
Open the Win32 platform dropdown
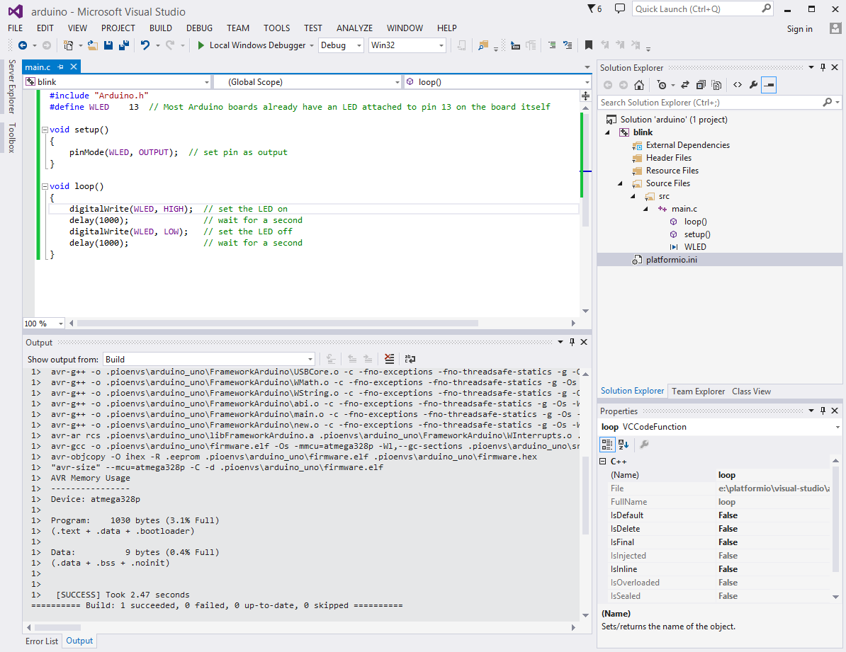tap(407, 45)
